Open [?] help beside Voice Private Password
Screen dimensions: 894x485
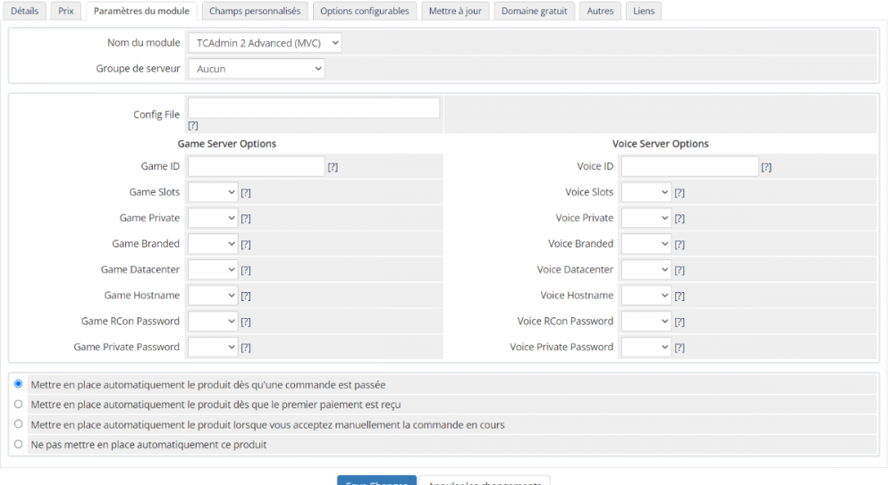pos(679,348)
